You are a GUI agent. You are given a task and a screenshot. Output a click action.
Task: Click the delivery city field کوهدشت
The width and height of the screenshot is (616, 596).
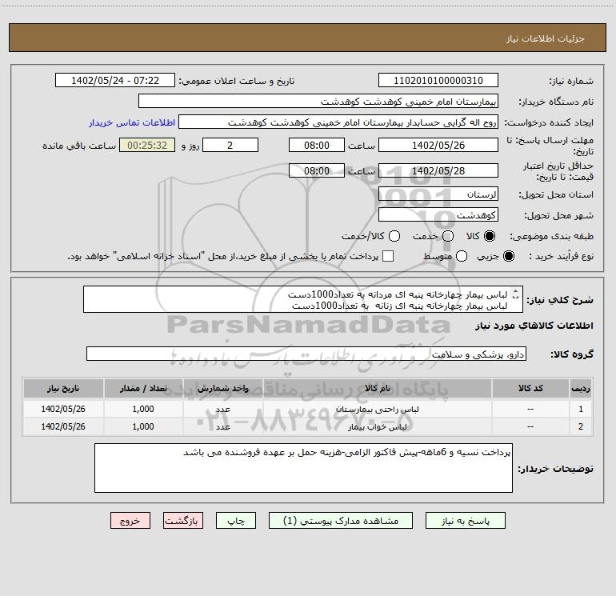[x=438, y=215]
